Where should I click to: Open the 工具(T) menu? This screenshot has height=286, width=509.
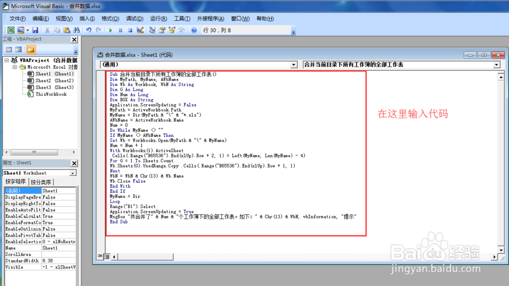click(x=182, y=18)
